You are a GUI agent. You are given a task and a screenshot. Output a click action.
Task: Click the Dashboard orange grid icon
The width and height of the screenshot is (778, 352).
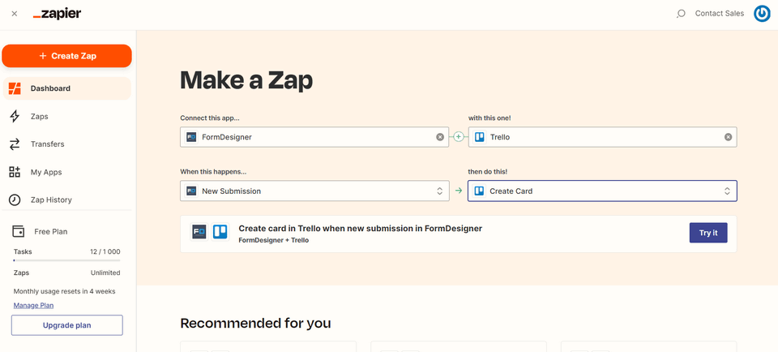click(15, 88)
